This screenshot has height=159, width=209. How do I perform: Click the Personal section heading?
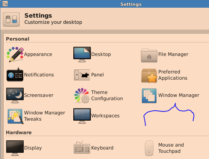click(18, 39)
